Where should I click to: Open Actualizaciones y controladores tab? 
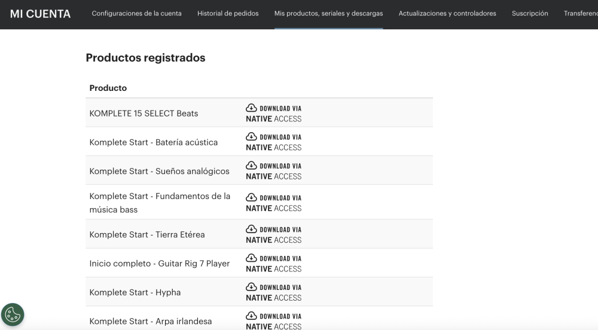tap(447, 13)
